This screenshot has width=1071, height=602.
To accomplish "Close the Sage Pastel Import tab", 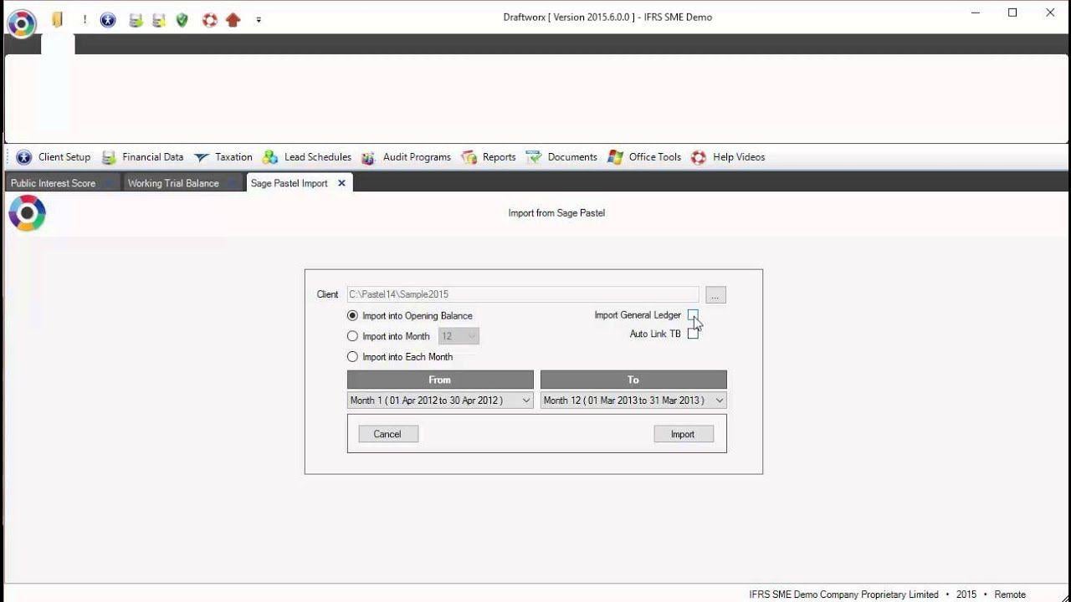I will (x=341, y=183).
